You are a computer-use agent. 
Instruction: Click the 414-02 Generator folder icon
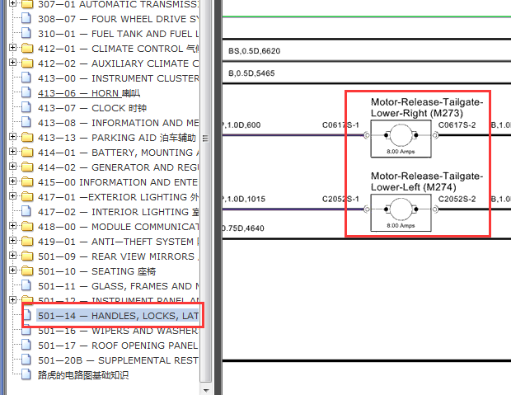(27, 167)
